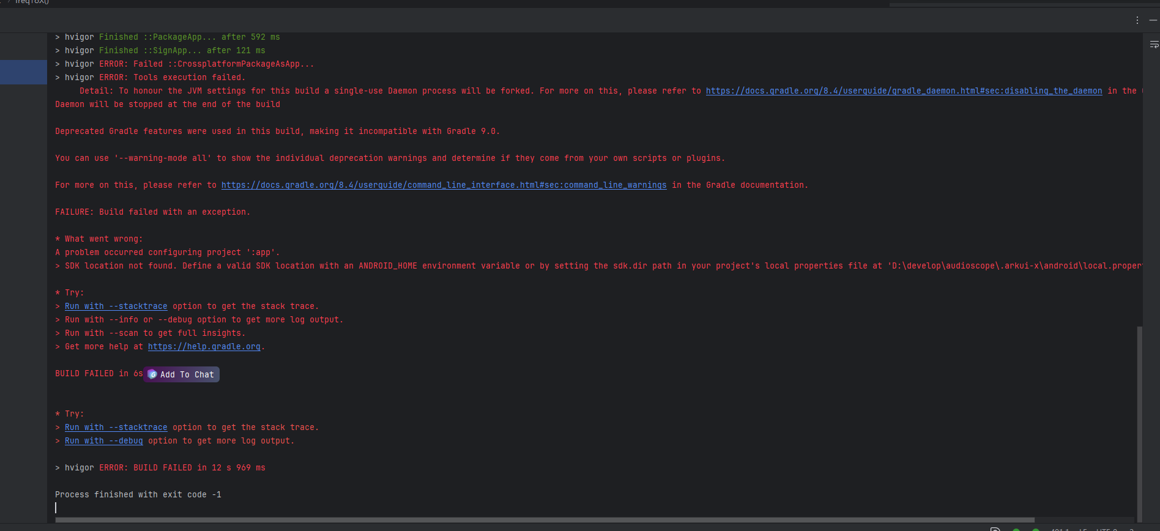Click the status bar icon left of green dots
Viewport: 1160px width, 531px height.
[x=995, y=529]
